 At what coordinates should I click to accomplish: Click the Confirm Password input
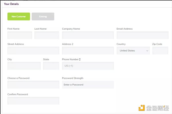coord(33,101)
